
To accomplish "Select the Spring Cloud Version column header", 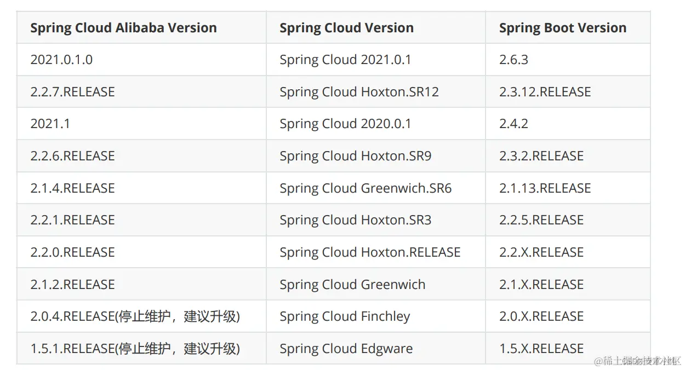I will pos(376,27).
